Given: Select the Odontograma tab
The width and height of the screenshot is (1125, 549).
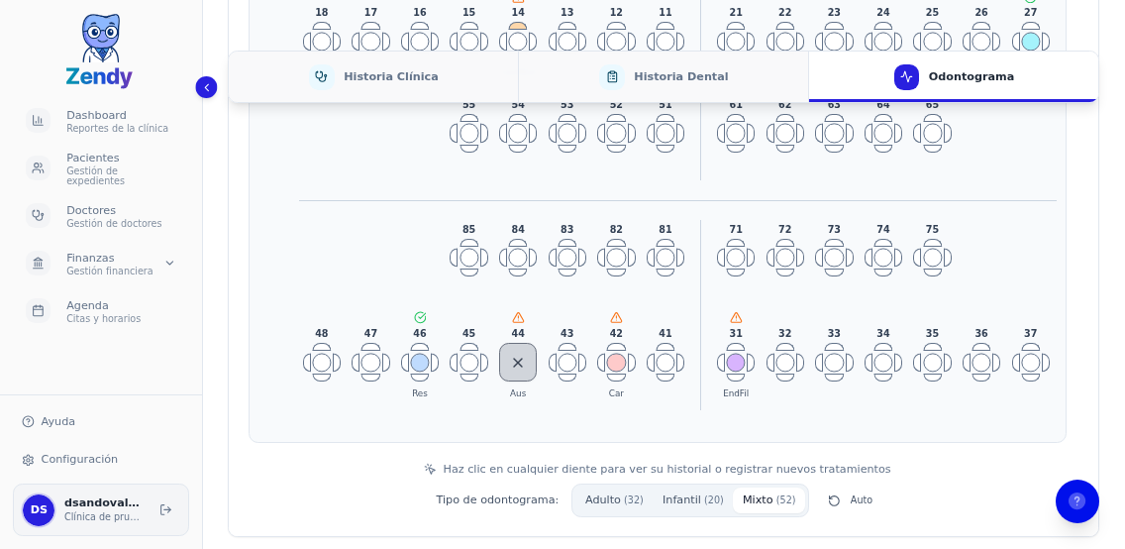Looking at the screenshot, I should pos(954,76).
